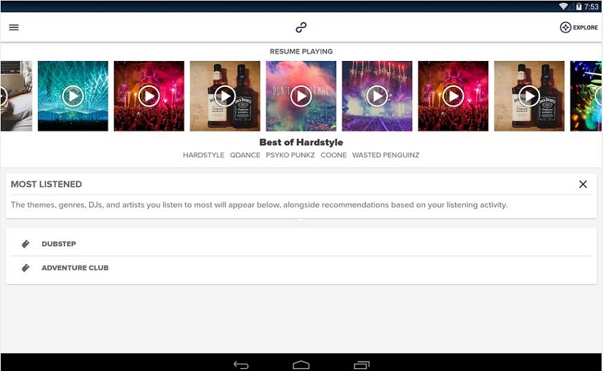Open the Android recent apps button
Image resolution: width=603 pixels, height=371 pixels.
click(x=362, y=365)
